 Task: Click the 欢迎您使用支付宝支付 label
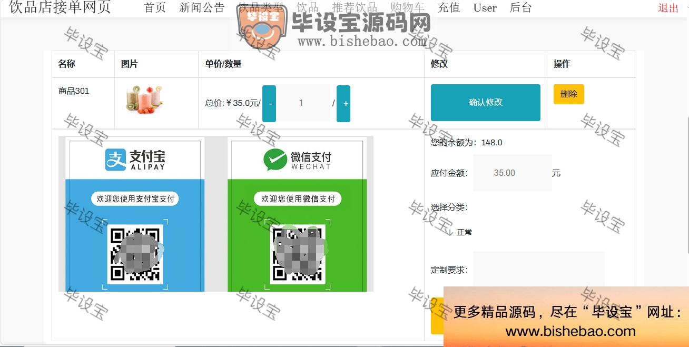tap(135, 199)
